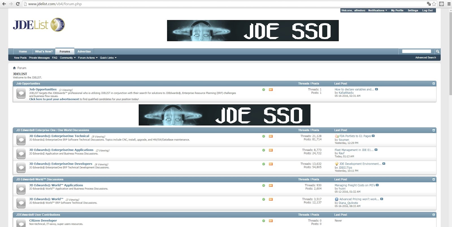Screen dimensions: 452x227
Task: Click the Forum home icon in breadcrumb
Action: click(x=14, y=68)
